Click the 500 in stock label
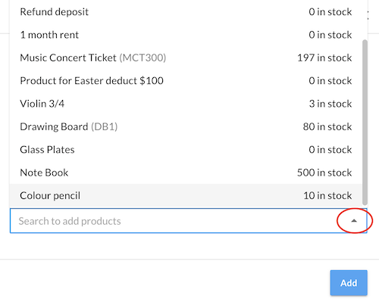 tap(324, 173)
